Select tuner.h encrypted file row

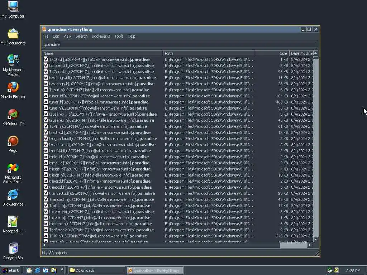178,102
